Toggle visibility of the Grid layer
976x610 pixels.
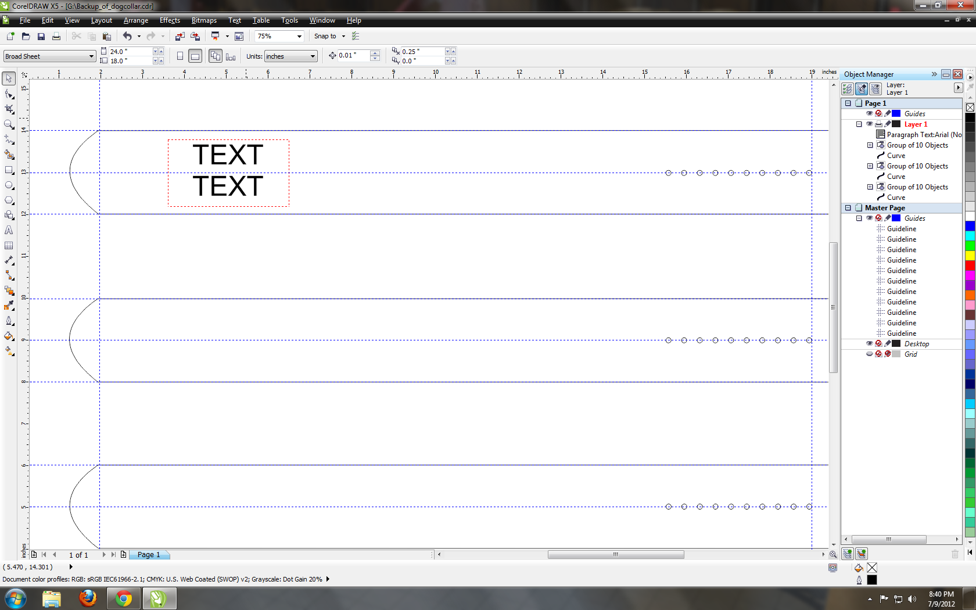(869, 354)
